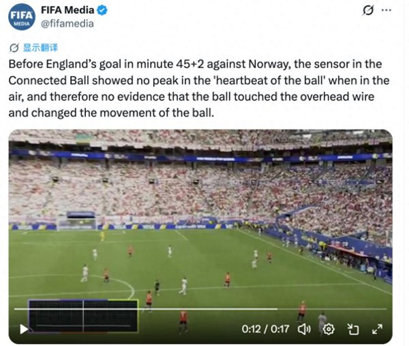
Task: Open the three-dot more options menu
Action: (387, 10)
